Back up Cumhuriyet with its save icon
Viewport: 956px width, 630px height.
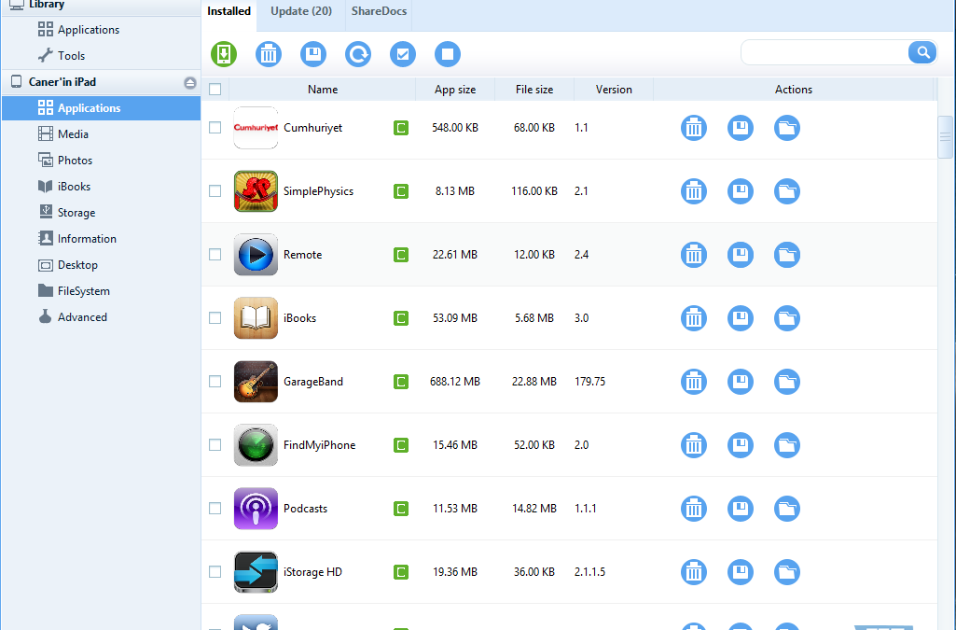coord(741,128)
